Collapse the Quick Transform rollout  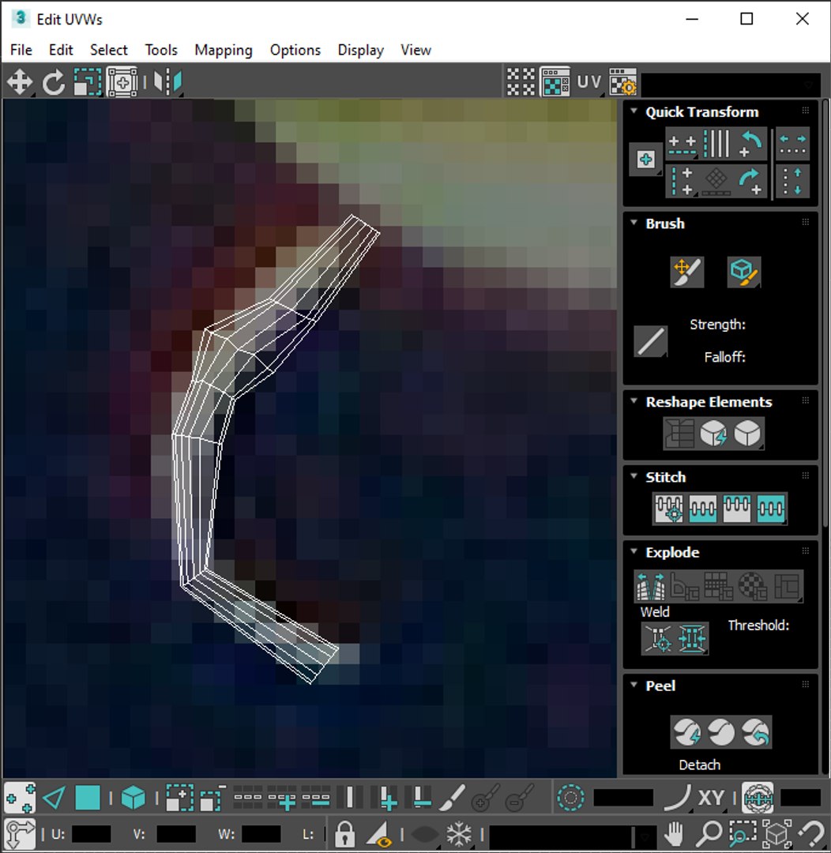[x=634, y=111]
